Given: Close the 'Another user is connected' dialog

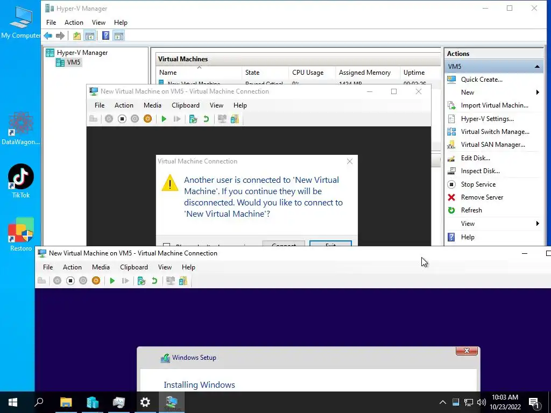Looking at the screenshot, I should point(350,161).
